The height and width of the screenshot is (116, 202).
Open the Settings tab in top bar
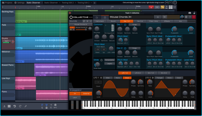pyautogui.click(x=19, y=3)
